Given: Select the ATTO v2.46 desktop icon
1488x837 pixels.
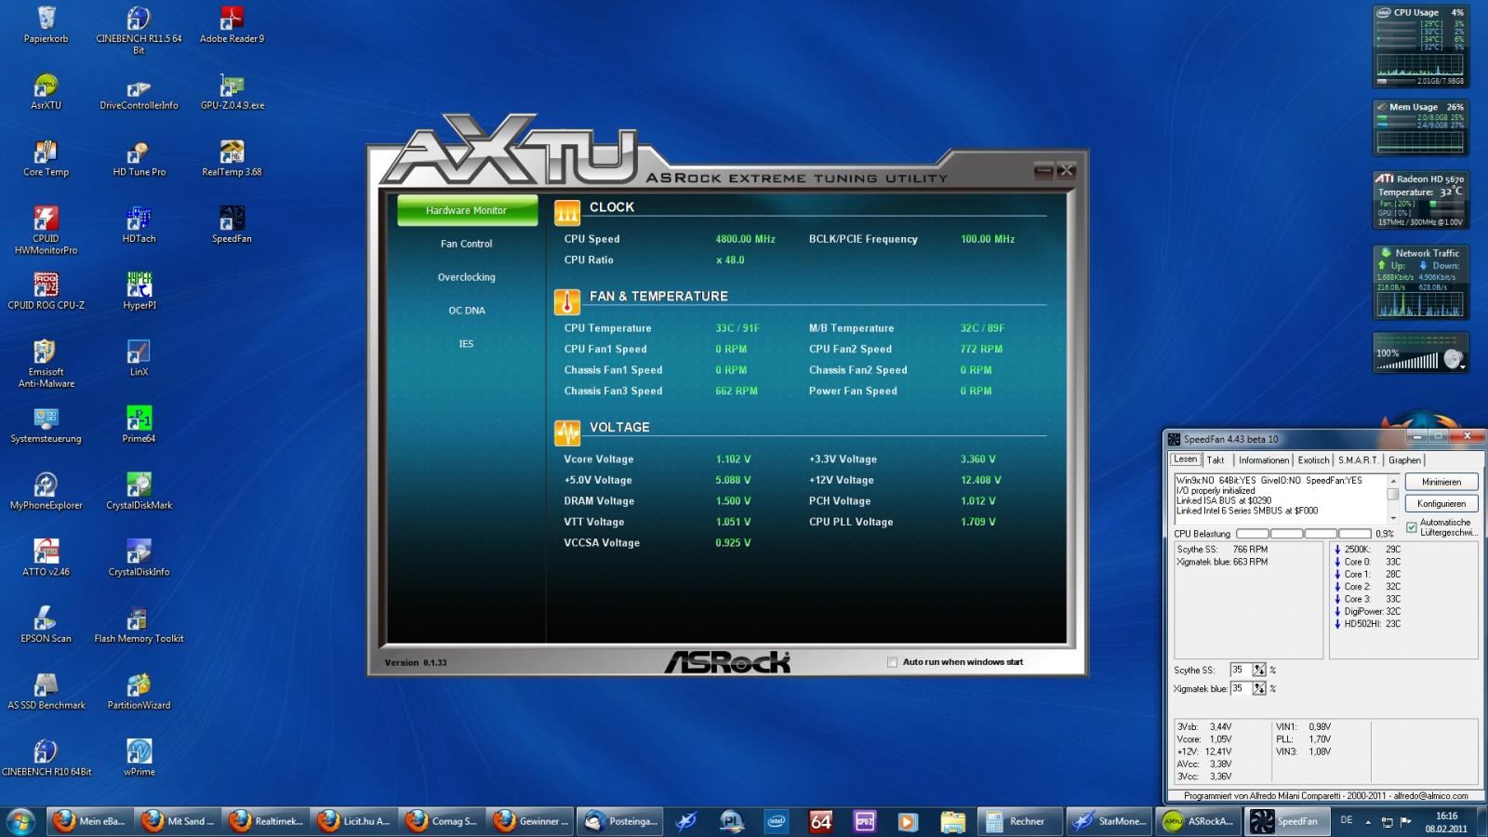Looking at the screenshot, I should pos(46,559).
